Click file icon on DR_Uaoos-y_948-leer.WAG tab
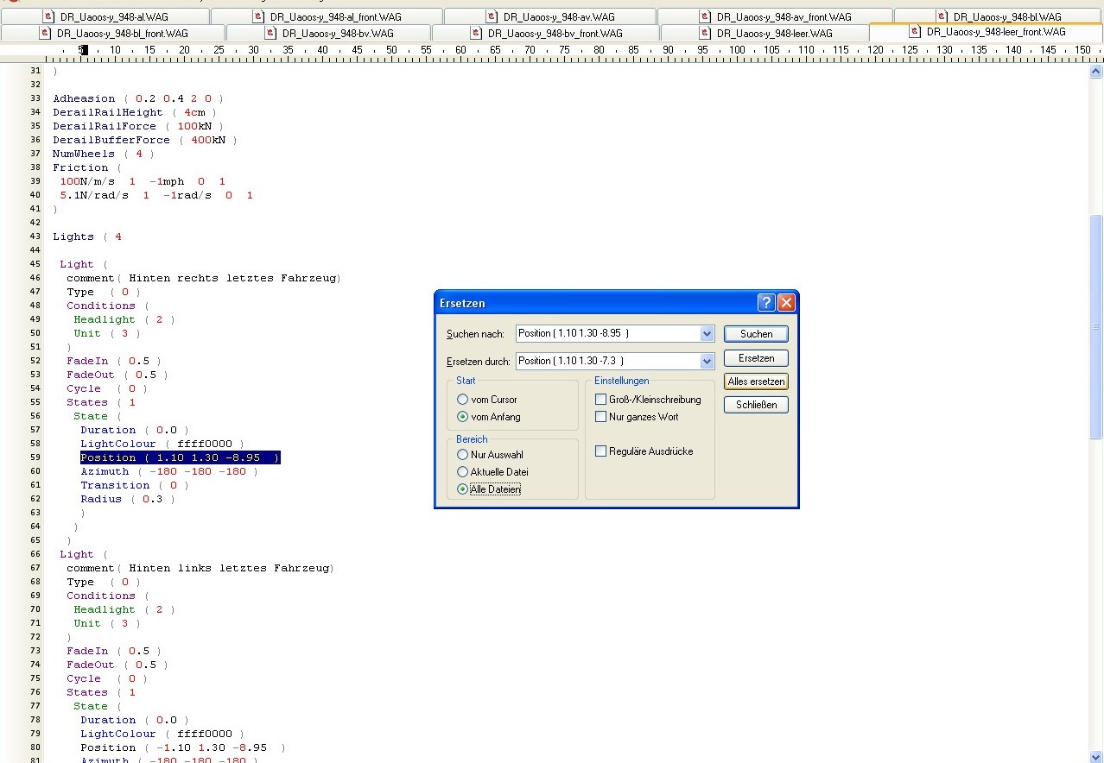Screen dimensions: 1104x763 click(x=705, y=33)
